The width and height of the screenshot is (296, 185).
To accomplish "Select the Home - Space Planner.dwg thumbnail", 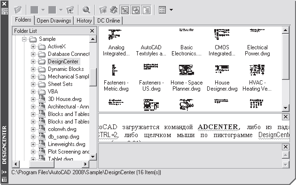I will pyautogui.click(x=187, y=77).
